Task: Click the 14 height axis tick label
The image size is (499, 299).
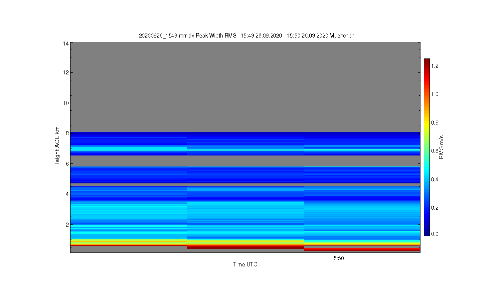Action: [66, 44]
